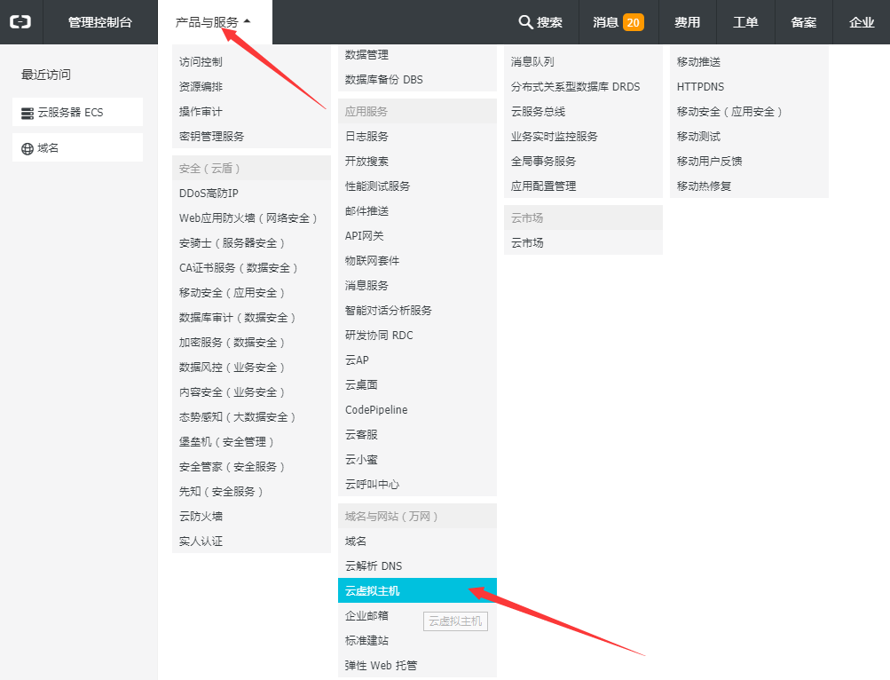Open 先知（安全服务）

(x=221, y=492)
